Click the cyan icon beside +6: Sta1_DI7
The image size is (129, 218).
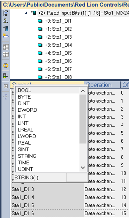click(x=40, y=69)
